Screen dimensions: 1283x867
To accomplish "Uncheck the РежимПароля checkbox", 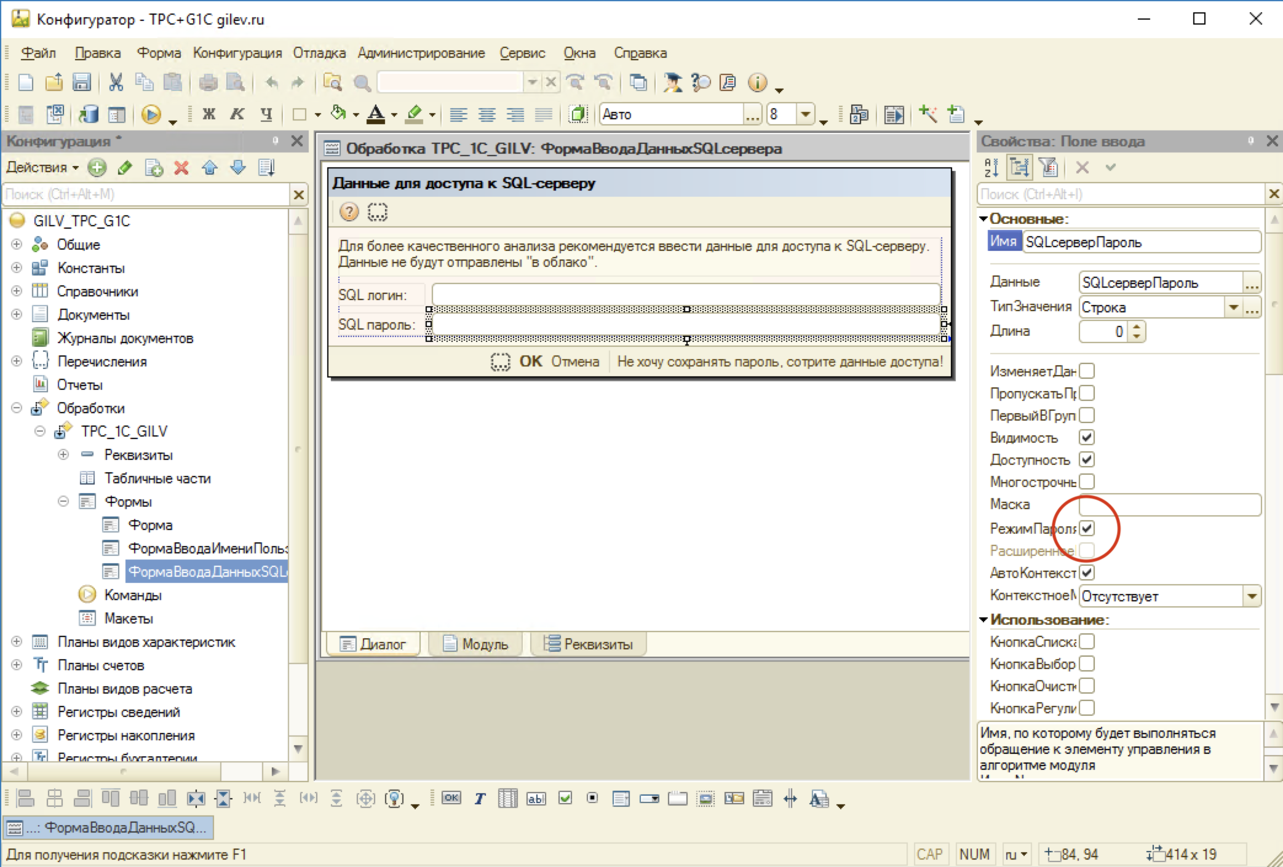I will tap(1087, 528).
